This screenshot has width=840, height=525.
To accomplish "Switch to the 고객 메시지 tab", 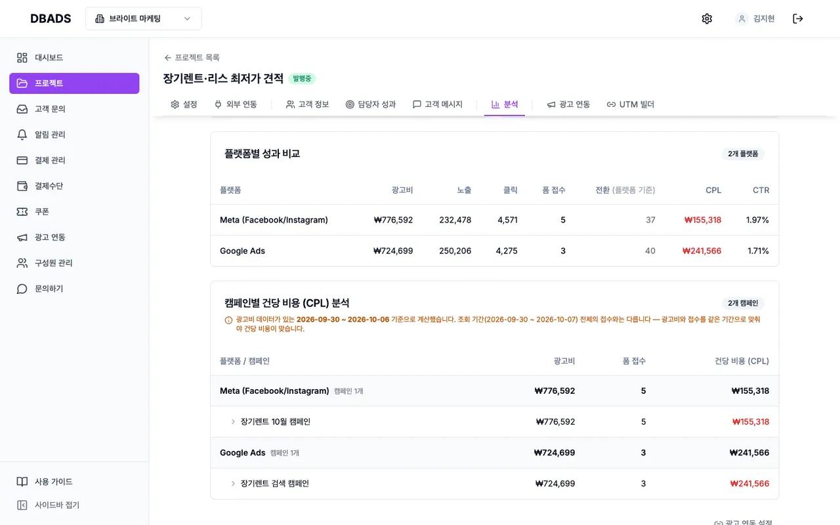I will tap(438, 104).
